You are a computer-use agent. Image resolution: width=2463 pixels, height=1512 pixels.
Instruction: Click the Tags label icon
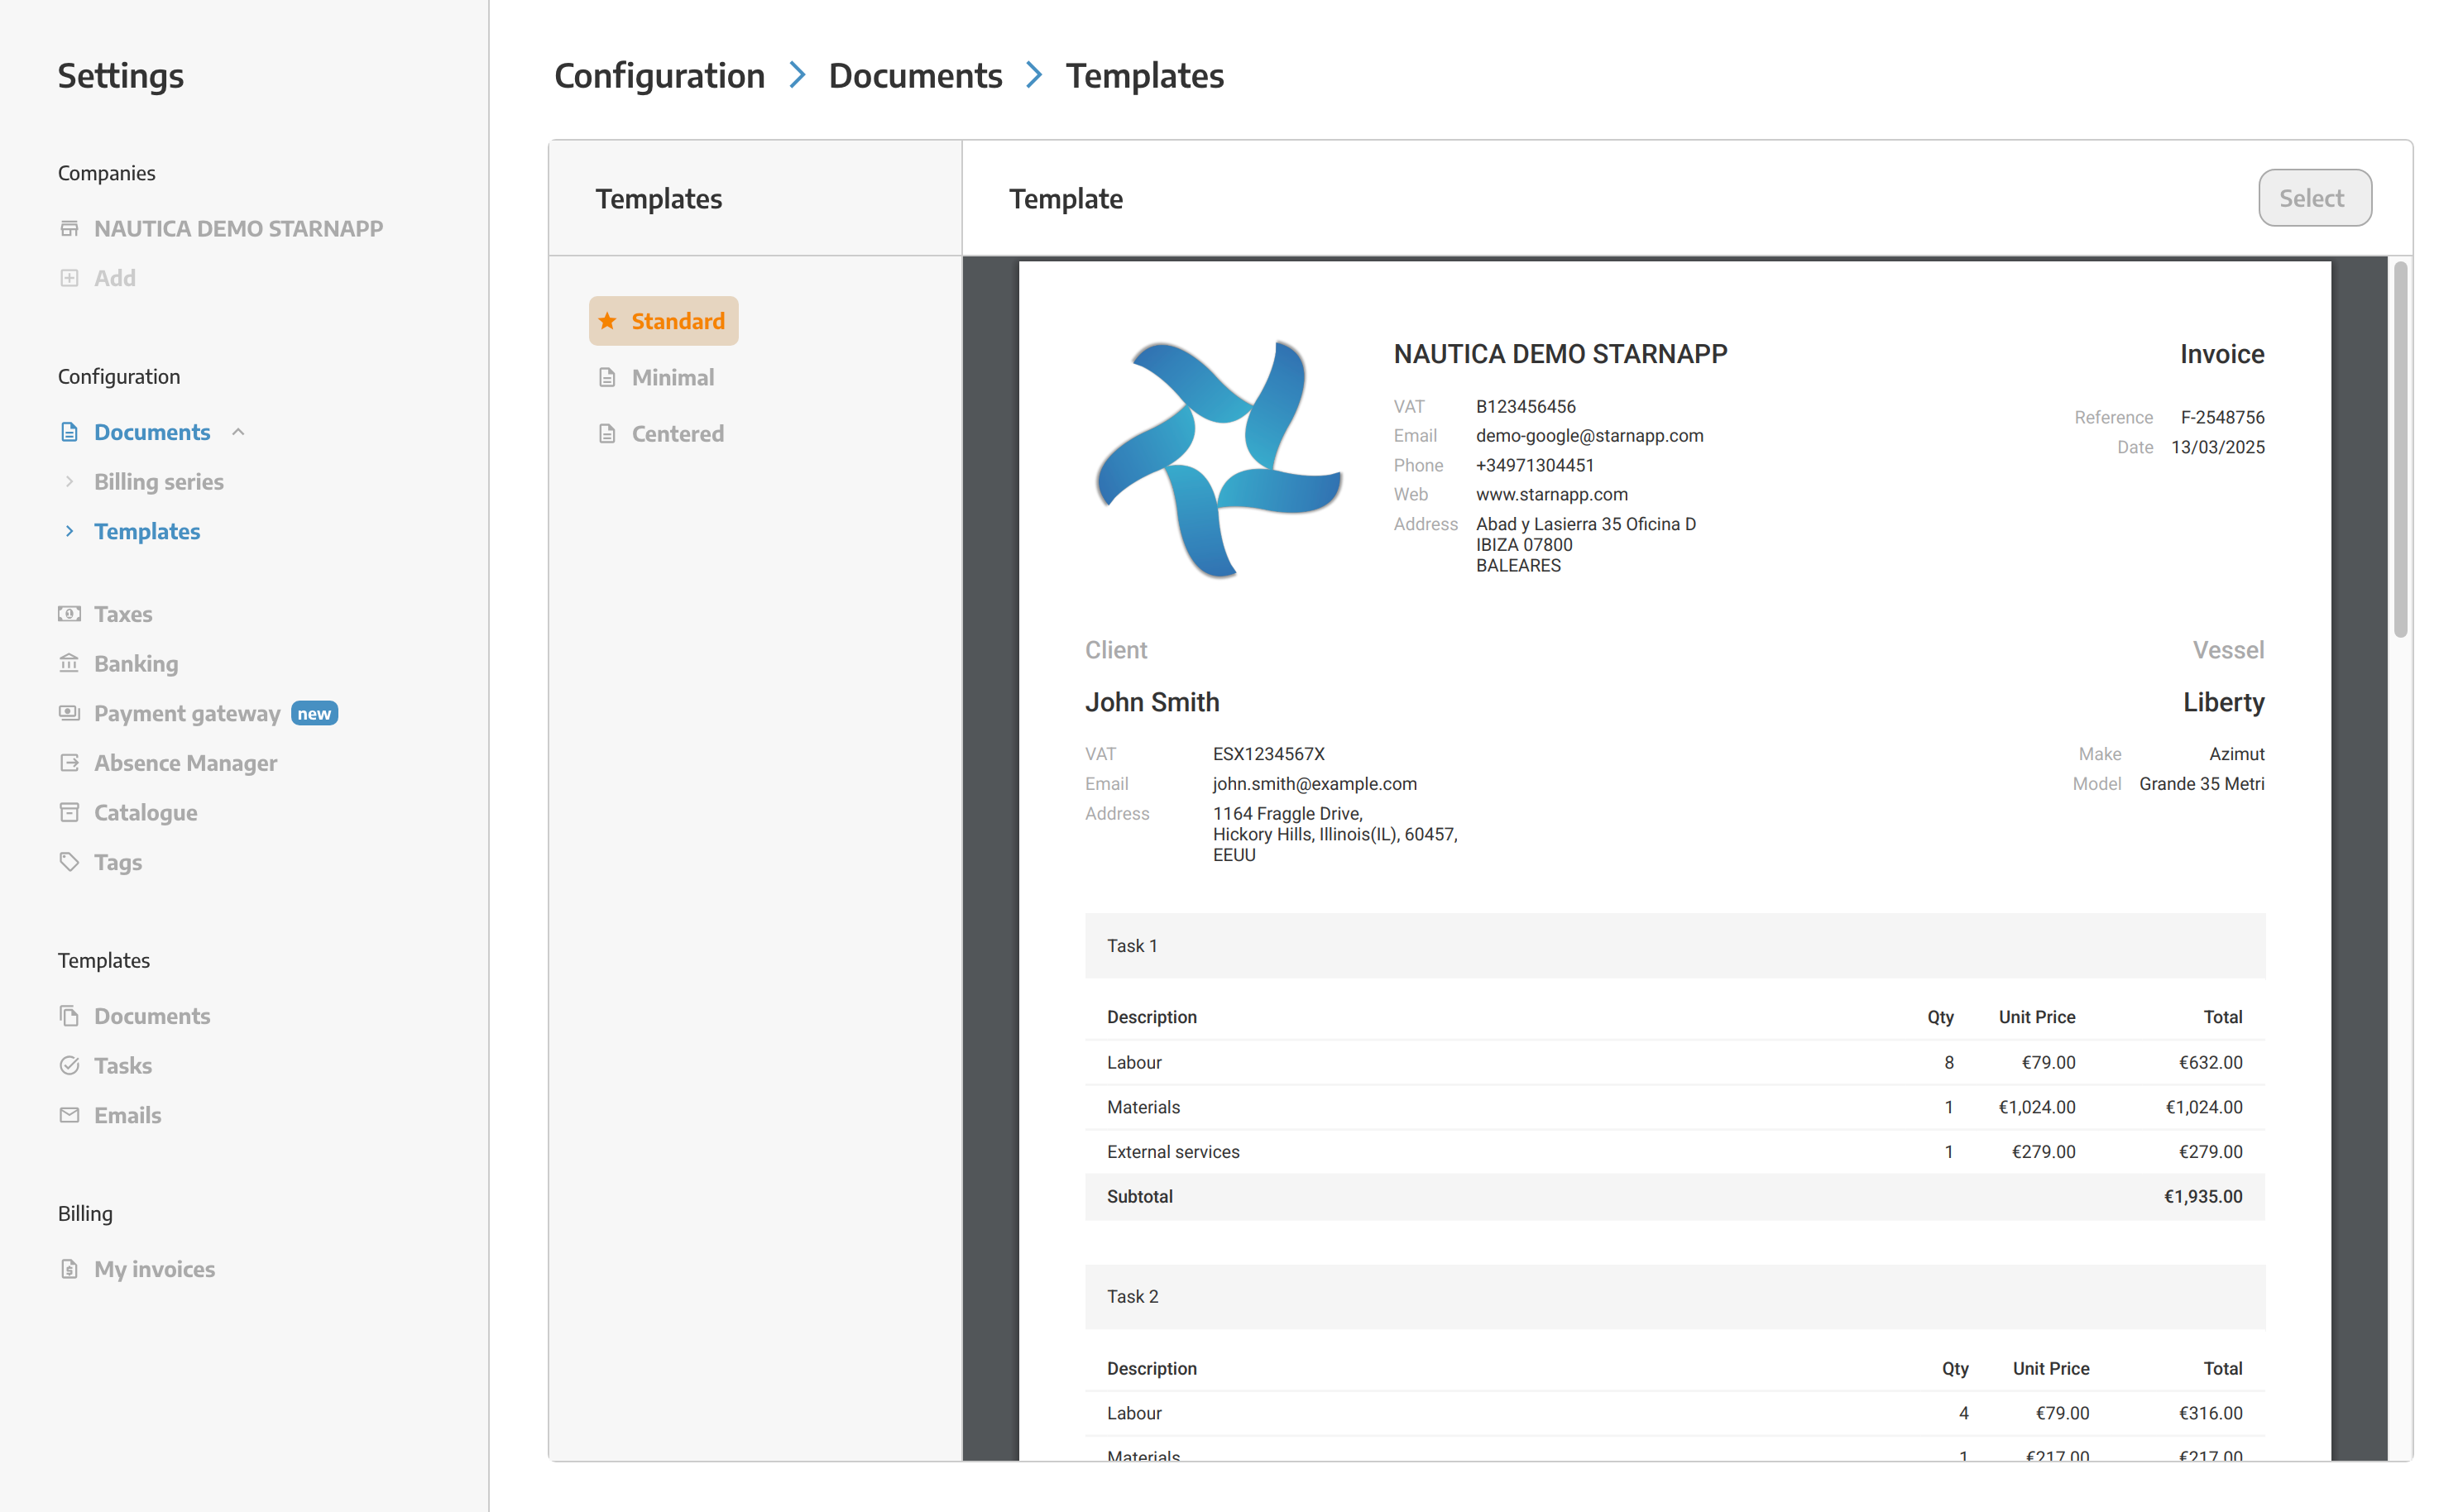(69, 862)
